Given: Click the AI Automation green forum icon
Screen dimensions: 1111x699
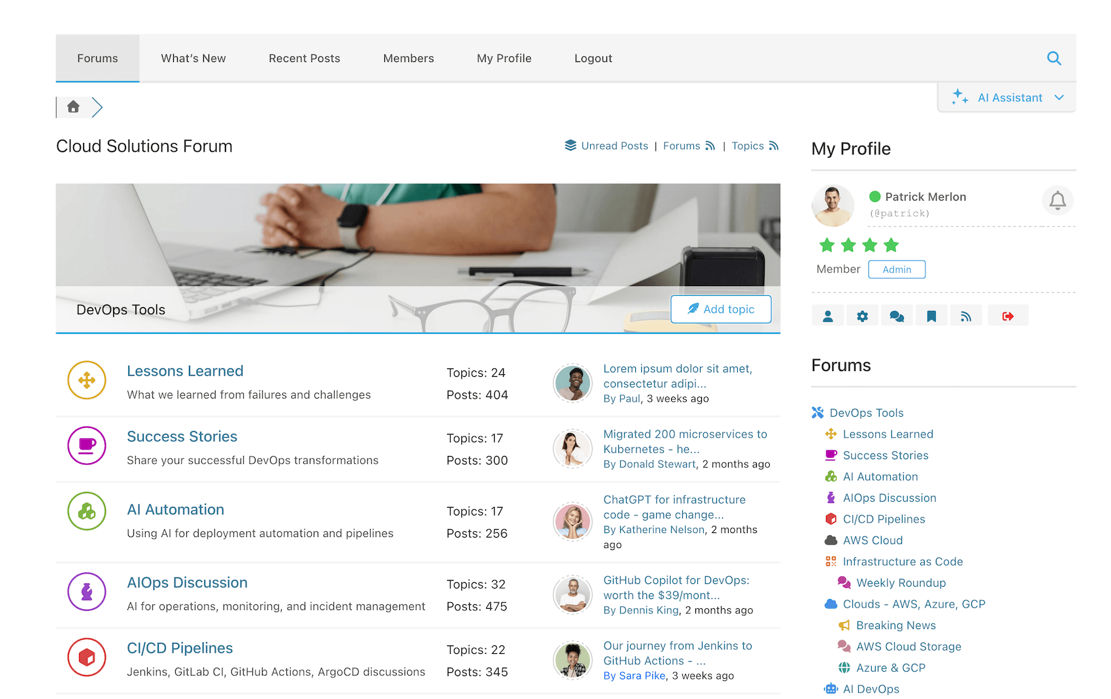Looking at the screenshot, I should click(x=87, y=512).
